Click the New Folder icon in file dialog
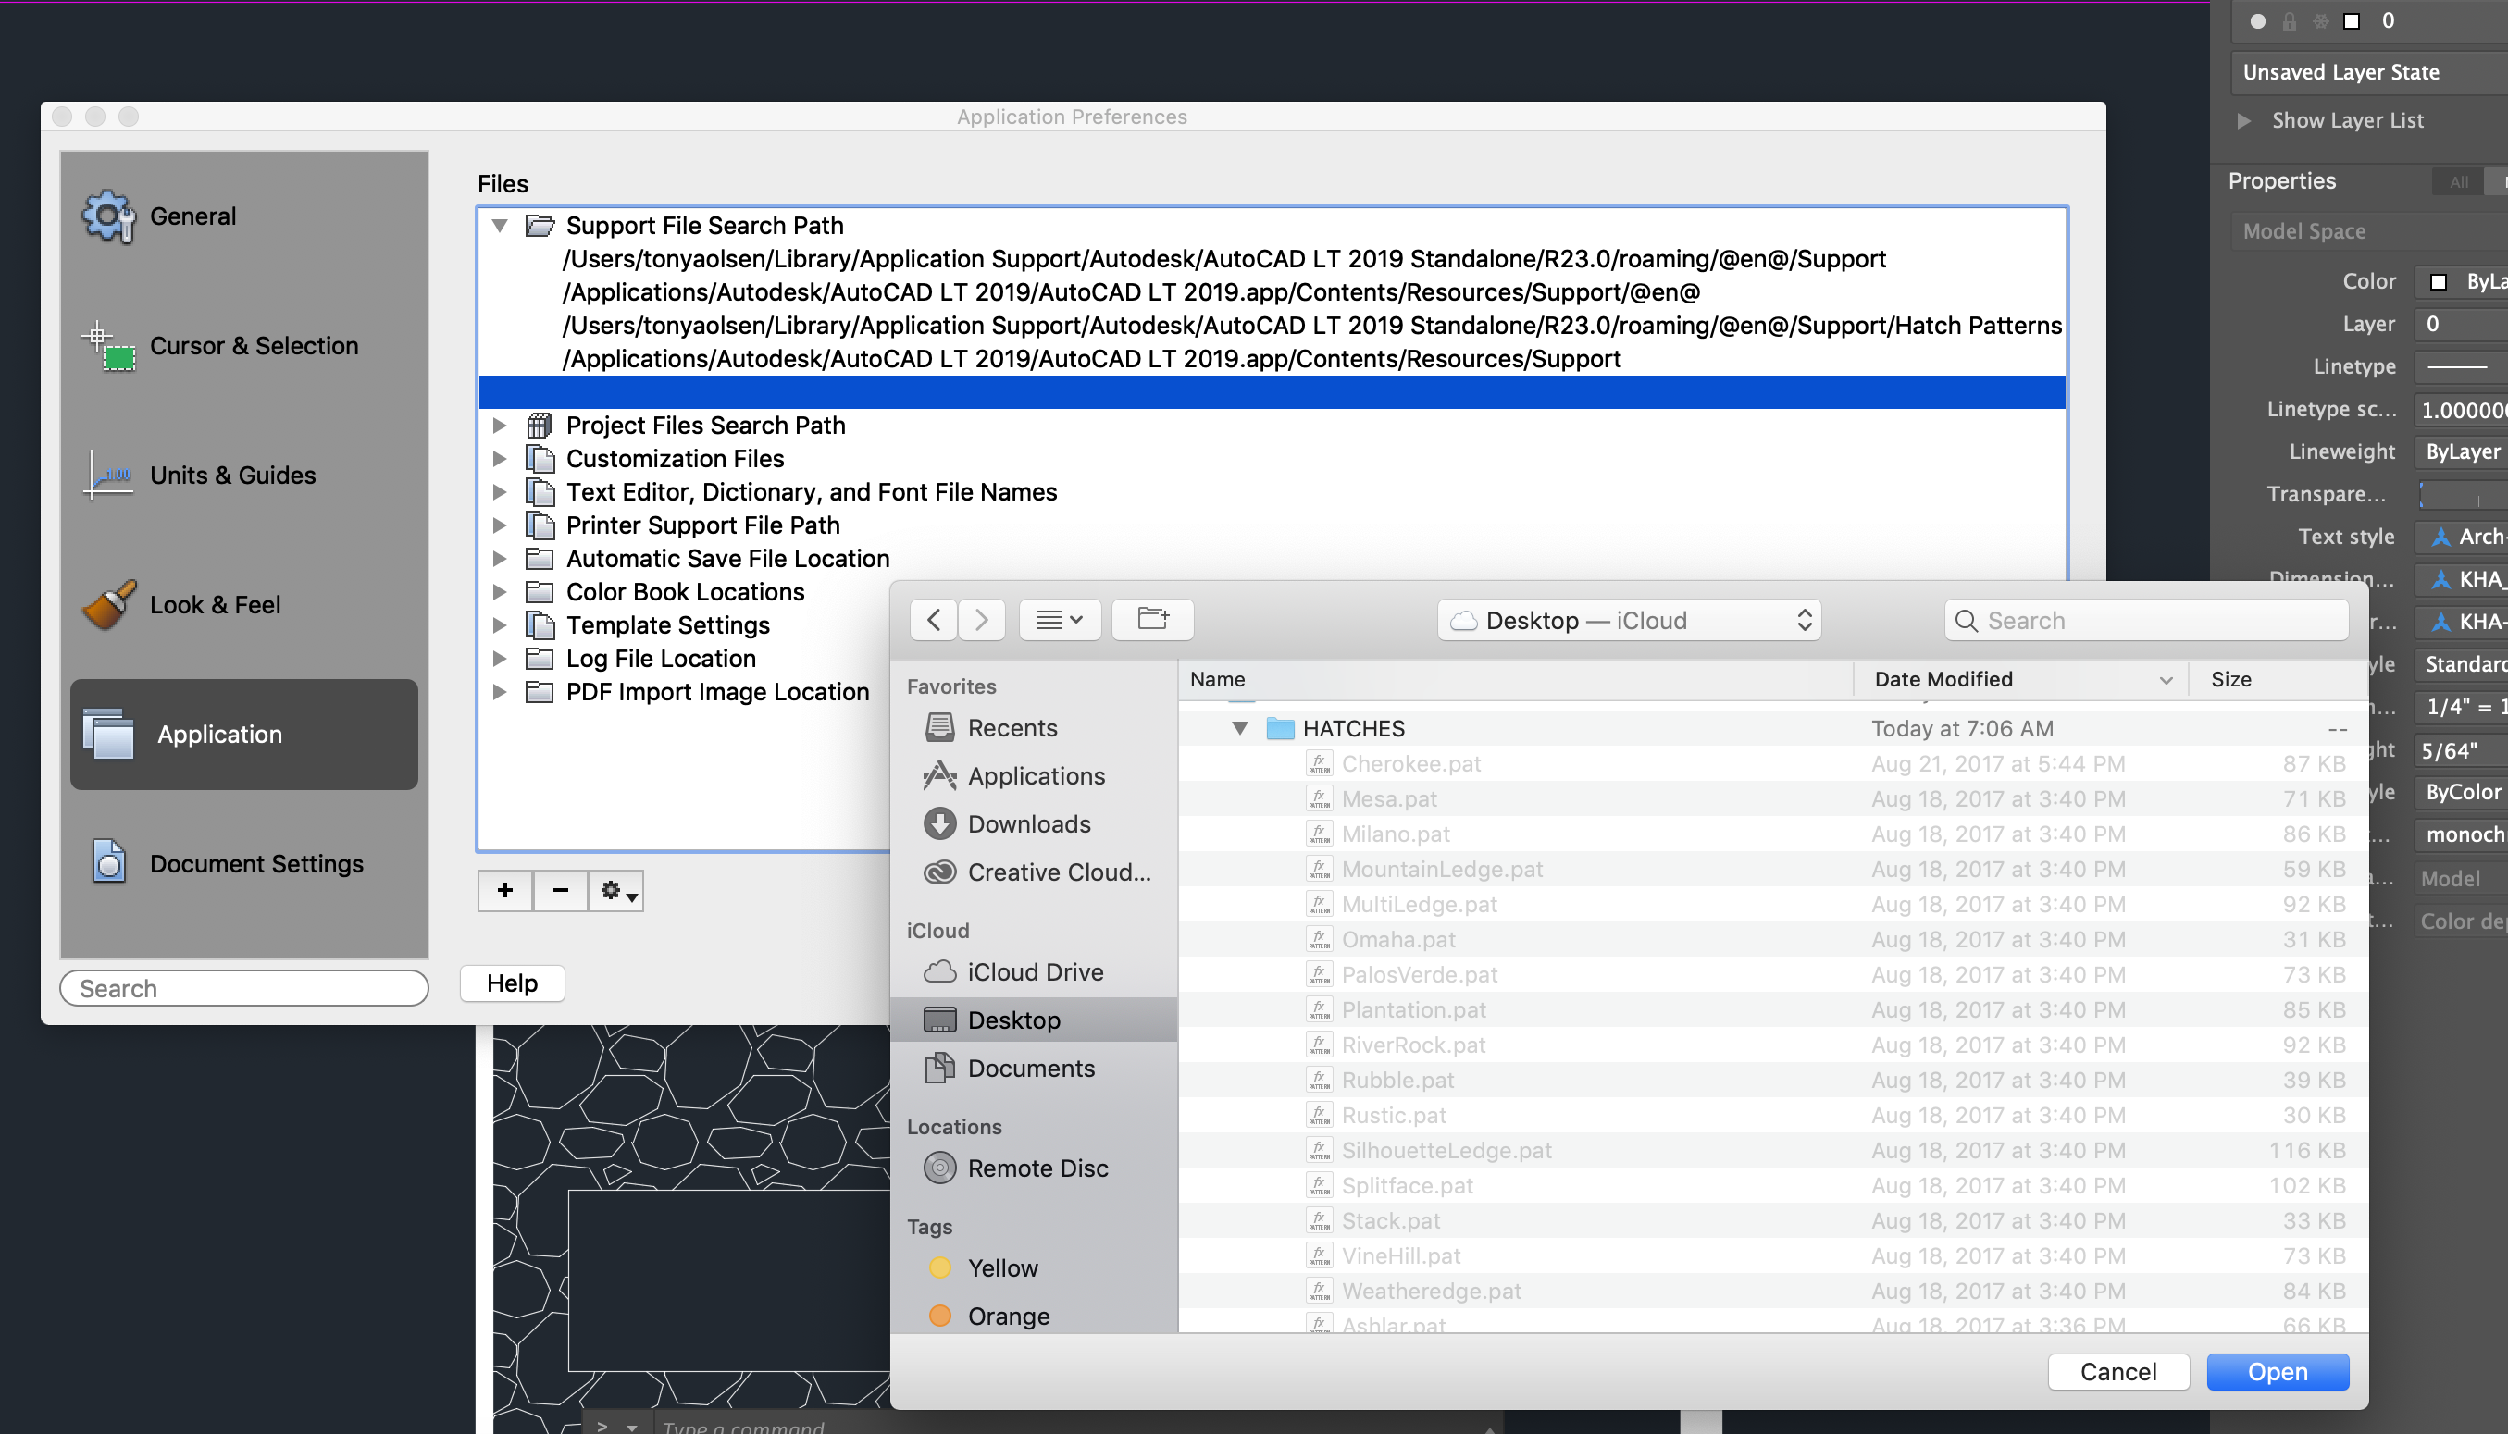 tap(1152, 620)
